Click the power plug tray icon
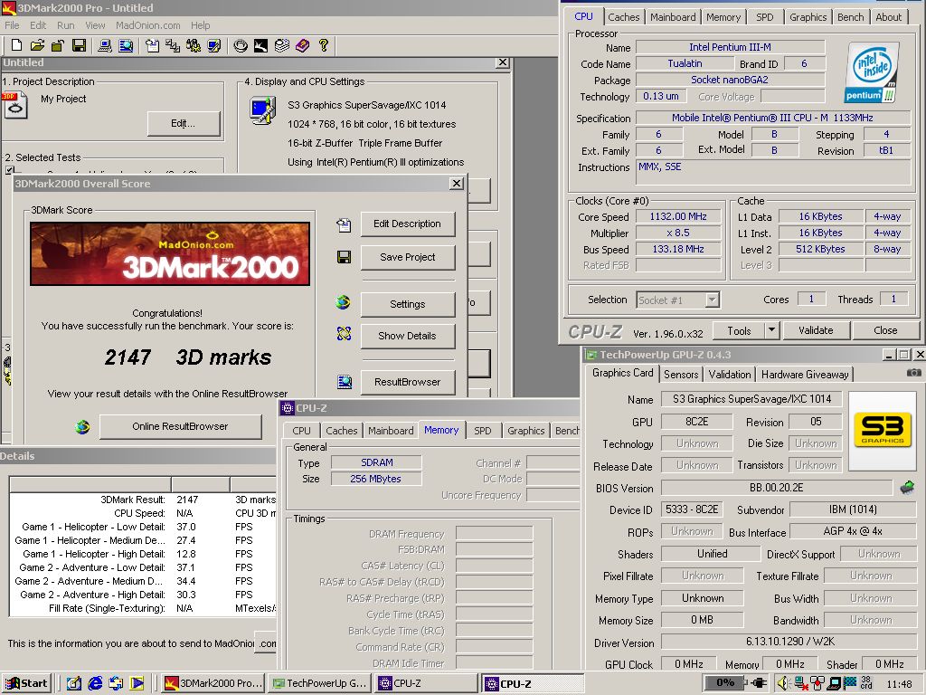The width and height of the screenshot is (926, 695). click(x=759, y=684)
